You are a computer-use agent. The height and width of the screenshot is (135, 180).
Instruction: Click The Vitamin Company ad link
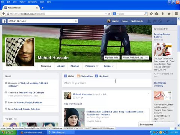click(x=160, y=84)
